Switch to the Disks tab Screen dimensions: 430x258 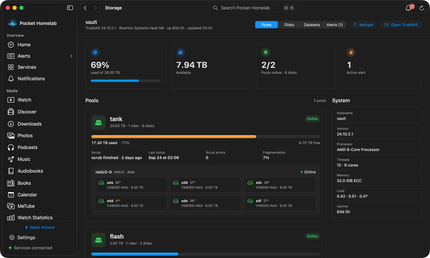coord(289,25)
